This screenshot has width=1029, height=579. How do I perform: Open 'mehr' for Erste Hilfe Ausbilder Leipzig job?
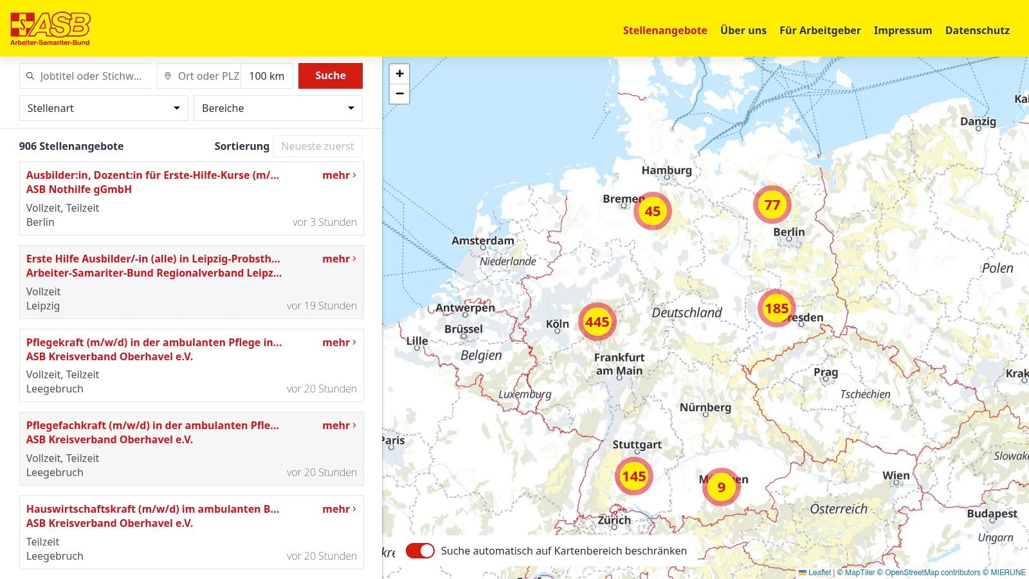[x=340, y=259]
